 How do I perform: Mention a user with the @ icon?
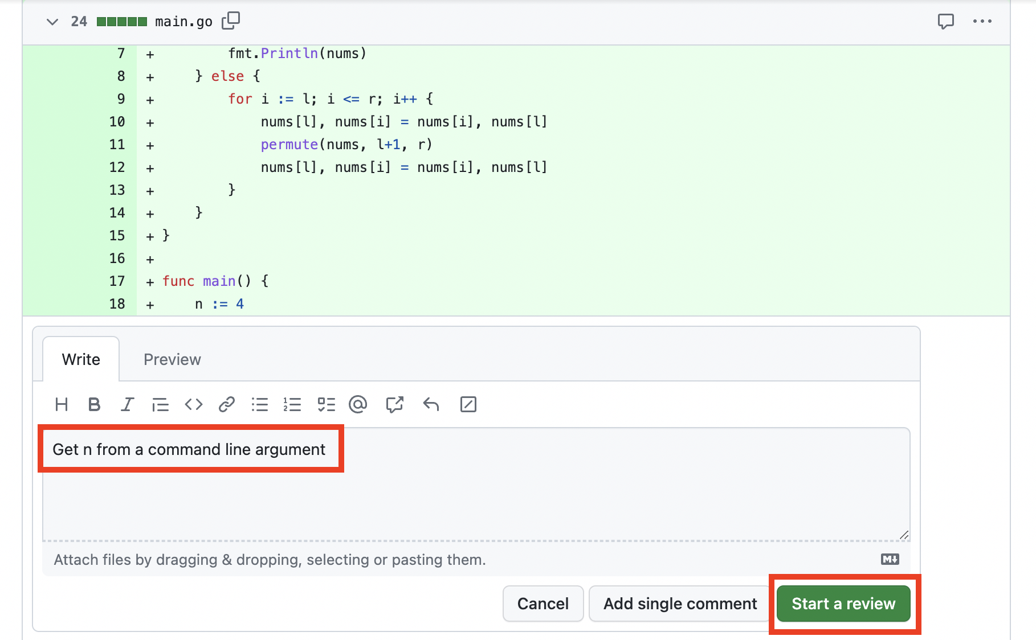[357, 404]
